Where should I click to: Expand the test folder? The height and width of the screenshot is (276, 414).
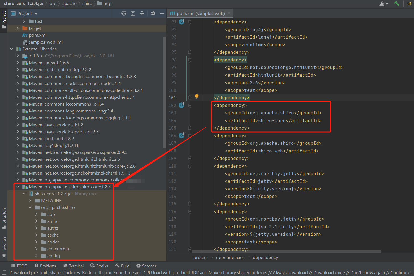pos(24,21)
